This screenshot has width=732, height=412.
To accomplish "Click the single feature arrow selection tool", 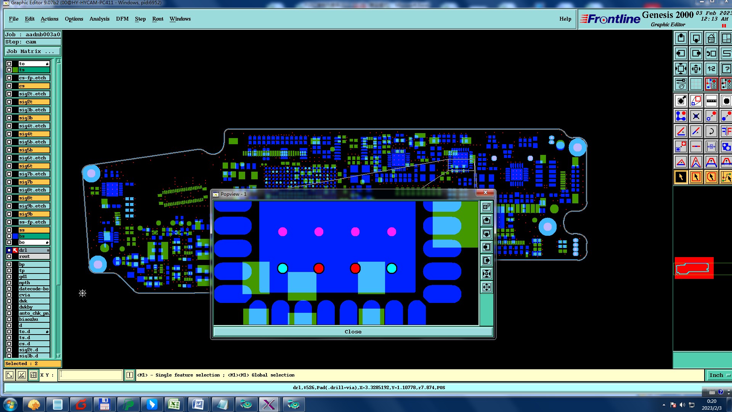I will click(681, 177).
